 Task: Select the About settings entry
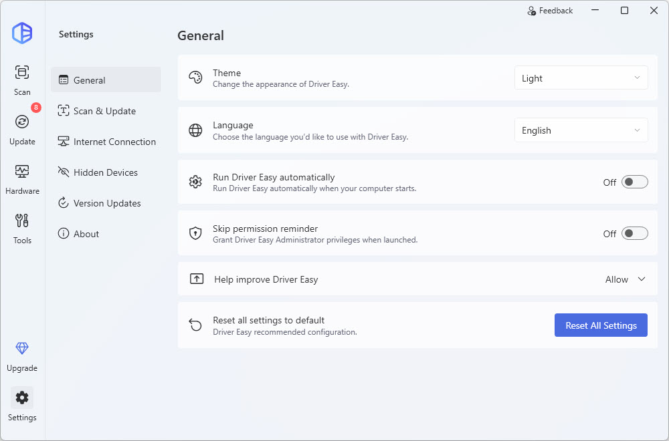pos(86,234)
